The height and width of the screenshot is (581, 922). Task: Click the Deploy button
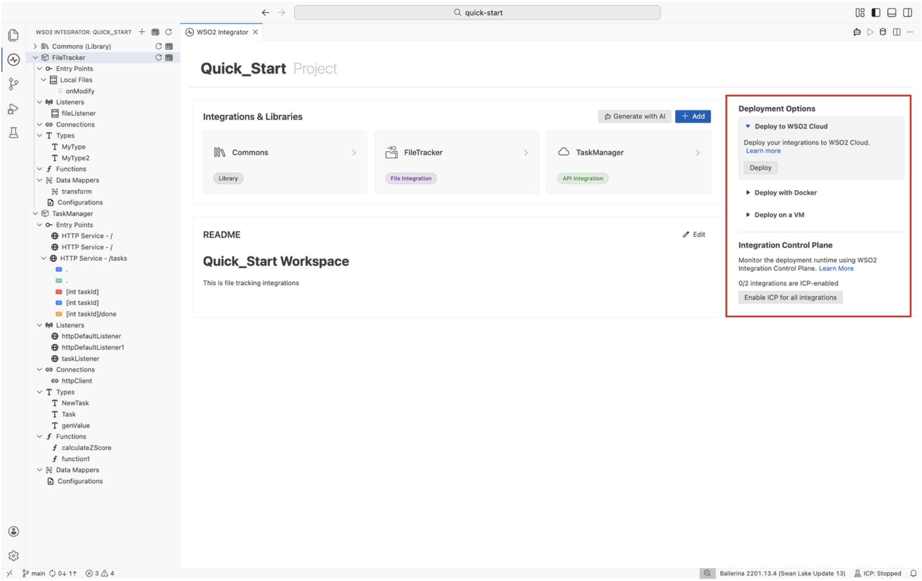click(x=760, y=167)
